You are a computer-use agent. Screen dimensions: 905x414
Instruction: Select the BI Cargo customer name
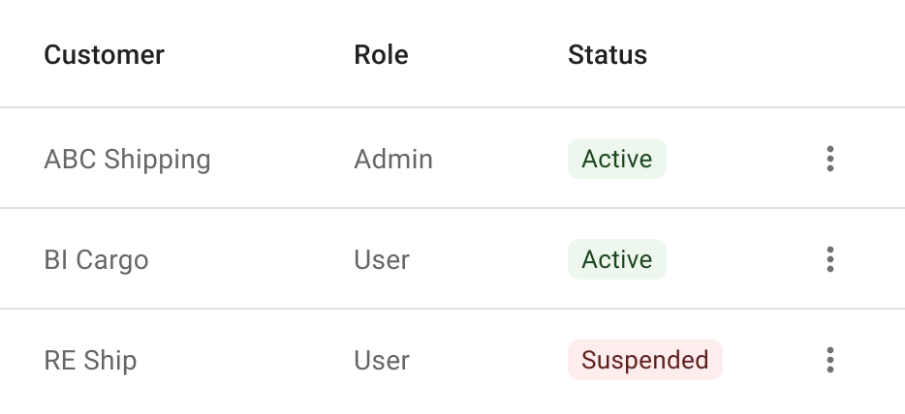tap(96, 260)
